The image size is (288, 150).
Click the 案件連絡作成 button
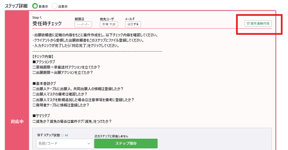(x=258, y=24)
